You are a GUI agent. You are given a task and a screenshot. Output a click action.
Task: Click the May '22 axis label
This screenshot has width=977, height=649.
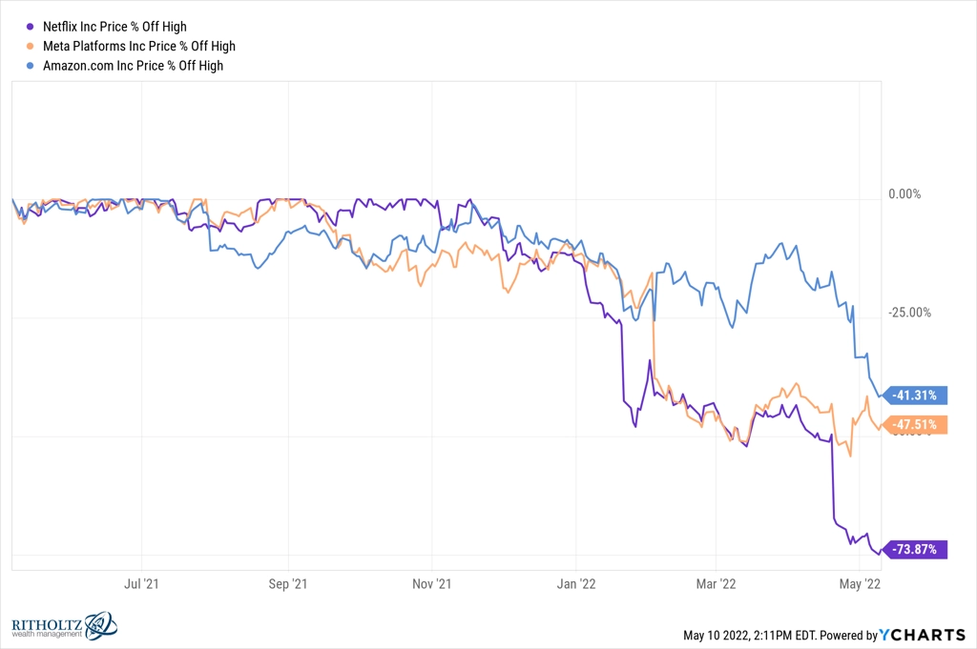coord(860,583)
